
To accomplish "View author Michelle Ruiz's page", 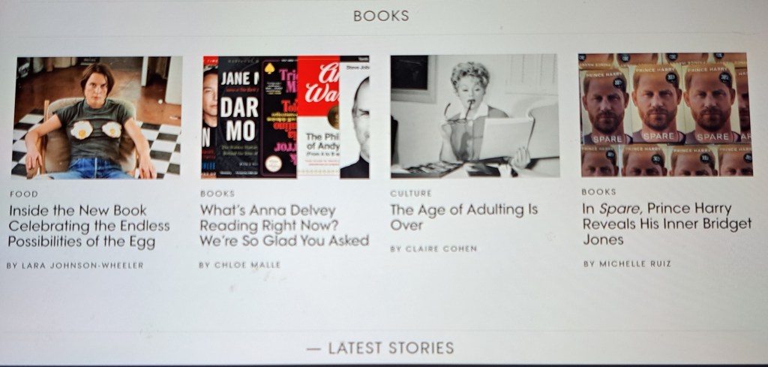I will pos(627,263).
